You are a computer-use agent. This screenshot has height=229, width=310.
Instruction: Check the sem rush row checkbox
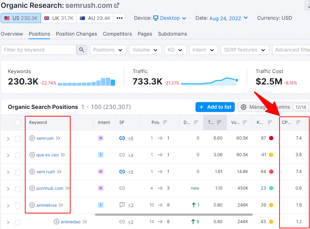(18, 172)
